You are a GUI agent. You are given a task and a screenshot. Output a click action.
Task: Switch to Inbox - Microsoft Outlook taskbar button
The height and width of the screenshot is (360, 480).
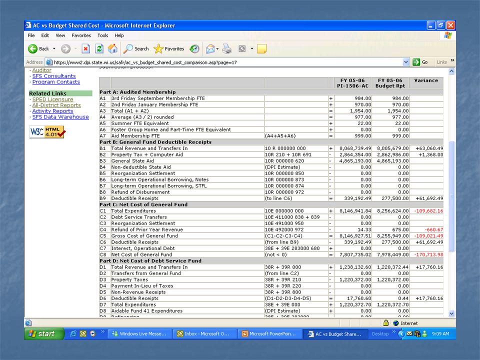point(204,334)
